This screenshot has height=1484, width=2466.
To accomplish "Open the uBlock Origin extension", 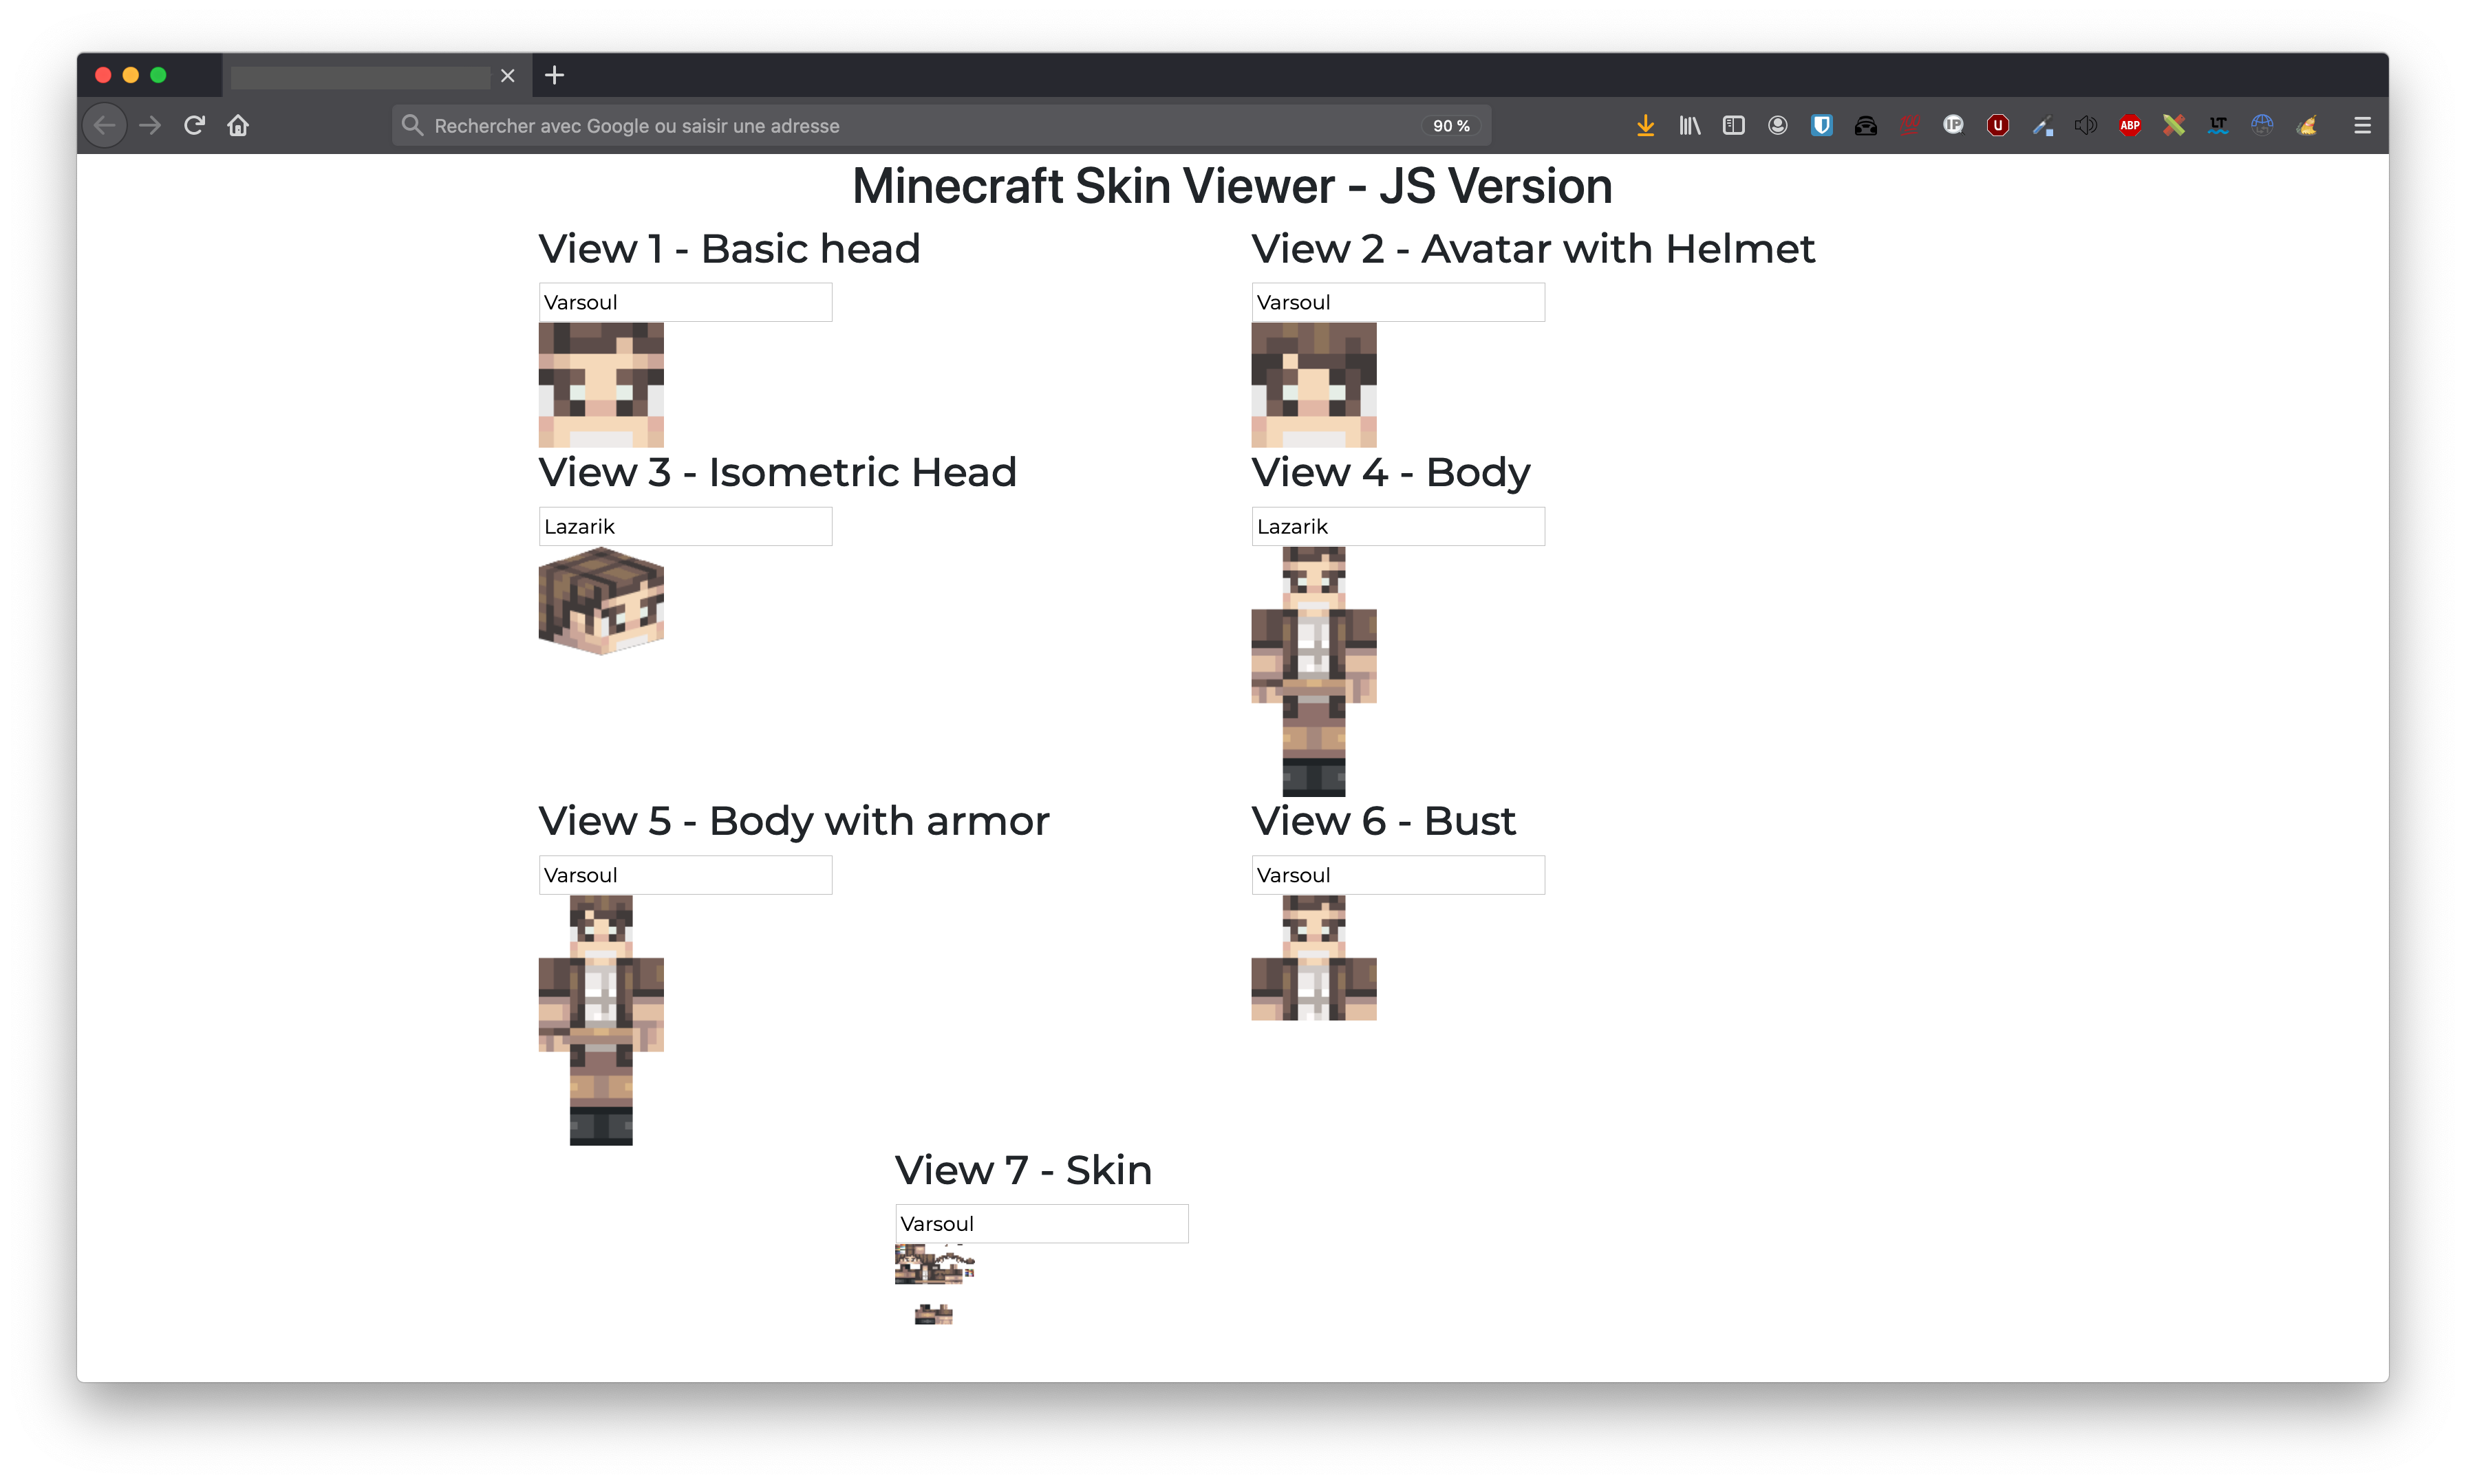I will click(x=1997, y=125).
